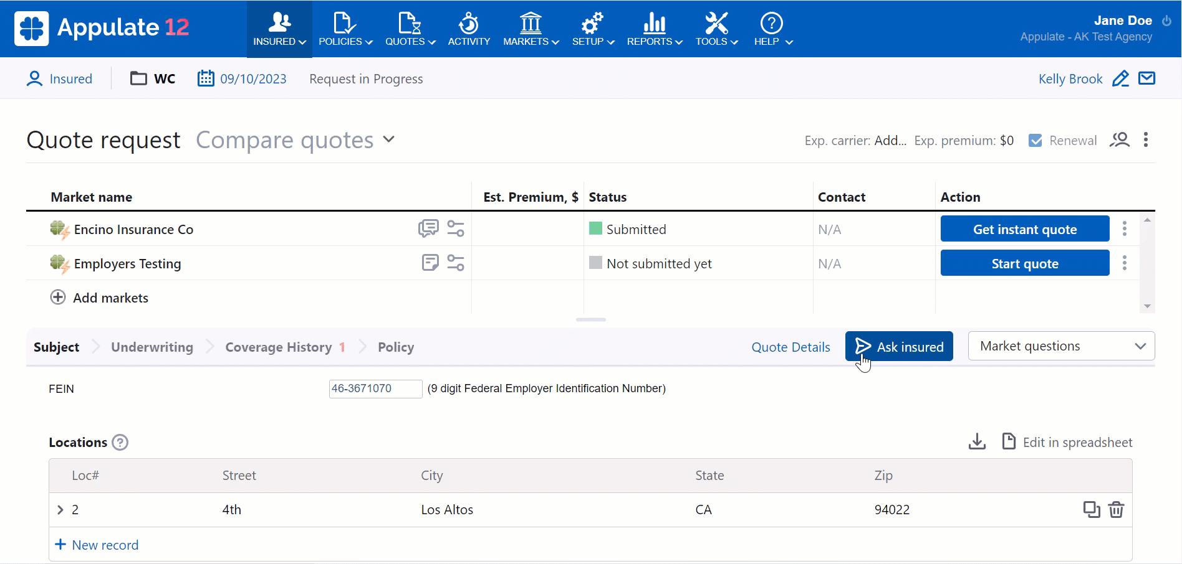Open settings sliders icon for Employers Testing

point(456,263)
